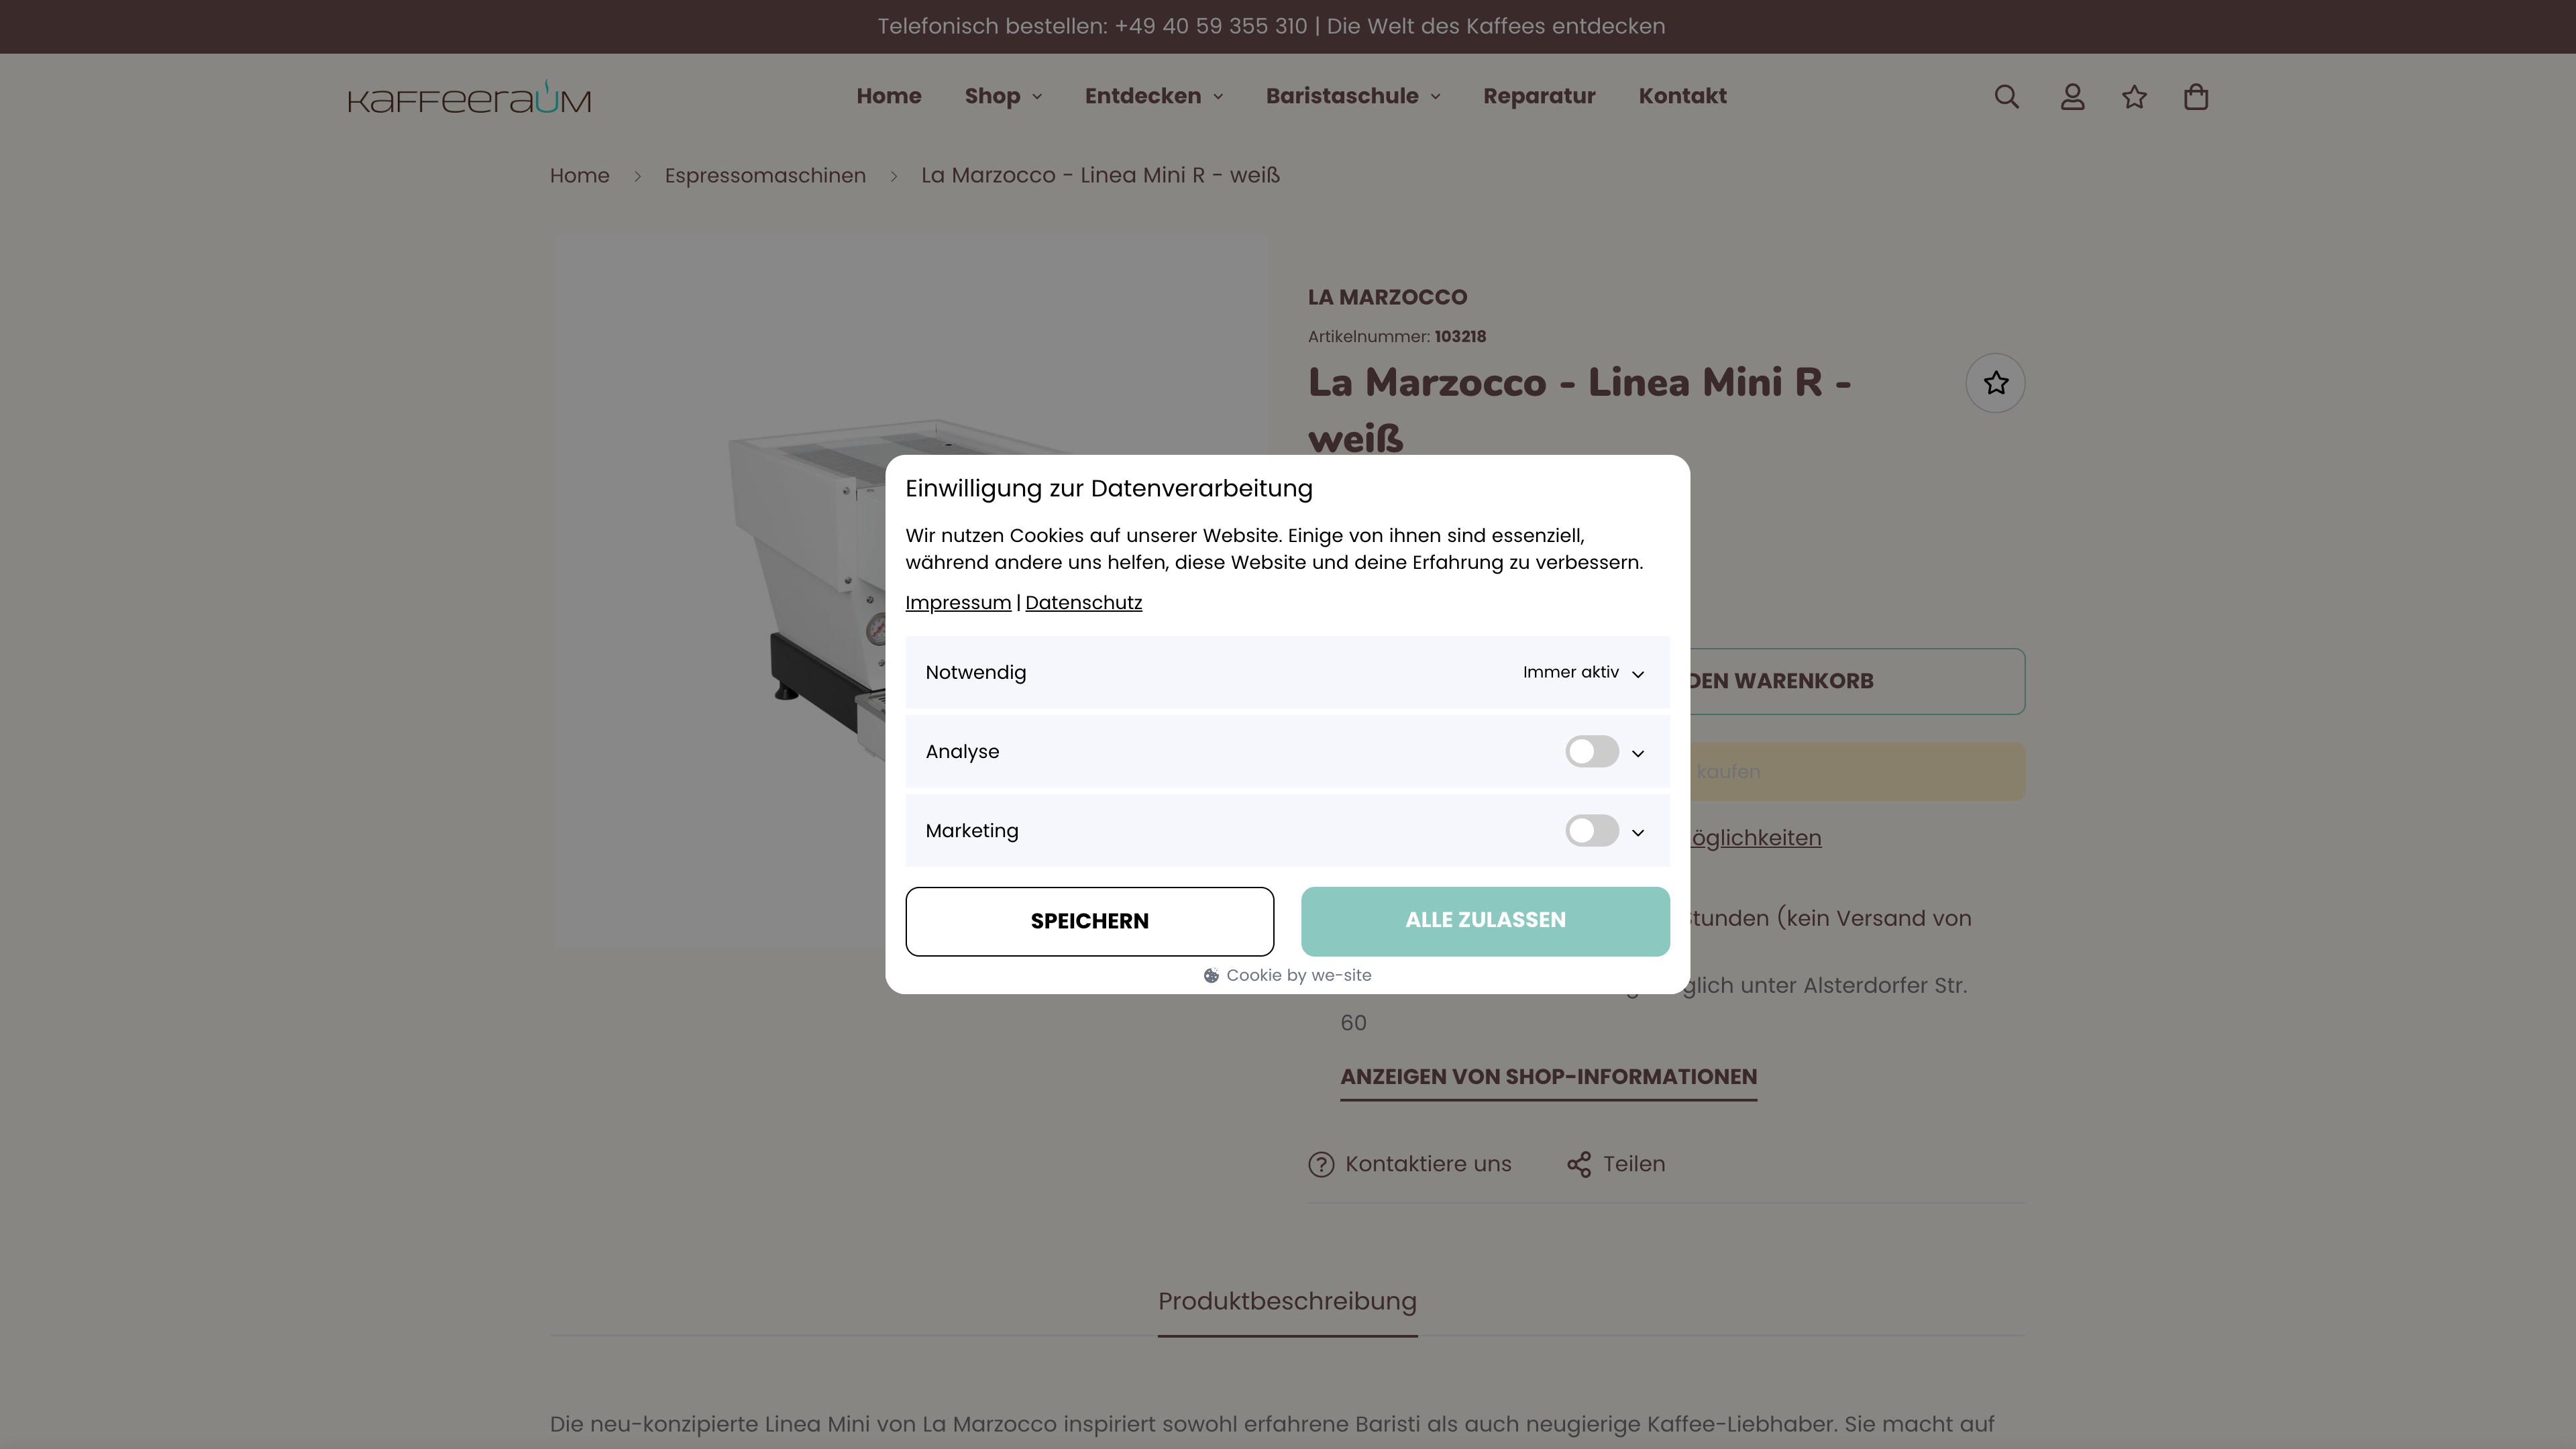The width and height of the screenshot is (2576, 1449).
Task: Enable the Marketing cookies toggle
Action: coord(1591,830)
